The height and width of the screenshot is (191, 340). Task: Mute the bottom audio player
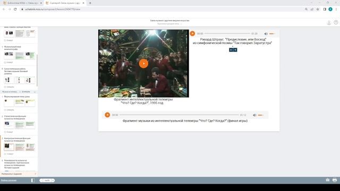pyautogui.click(x=254, y=115)
